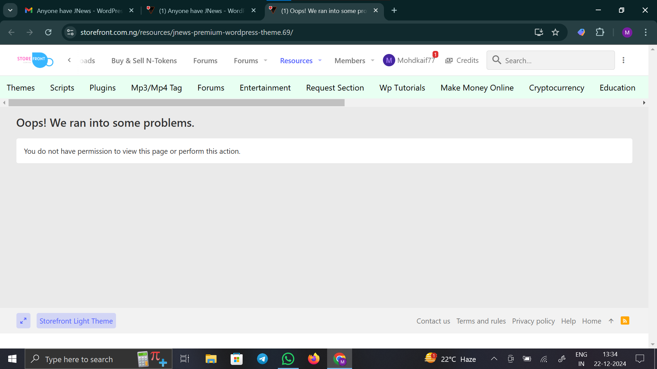657x369 pixels.
Task: Open the Themes category tab
Action: point(21,88)
